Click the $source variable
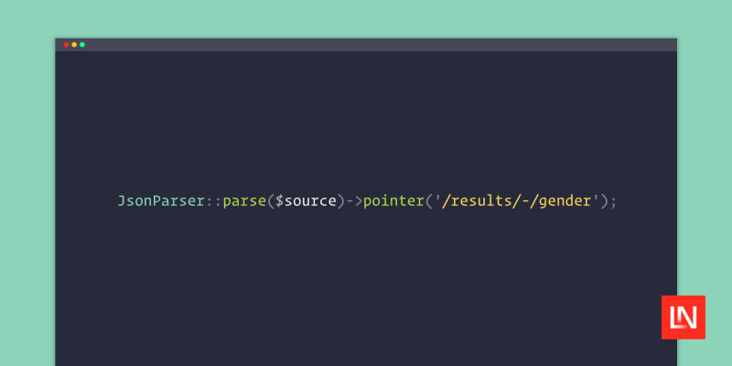The width and height of the screenshot is (732, 366). [306, 200]
